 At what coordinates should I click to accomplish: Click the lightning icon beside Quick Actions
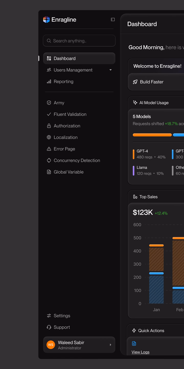134,331
